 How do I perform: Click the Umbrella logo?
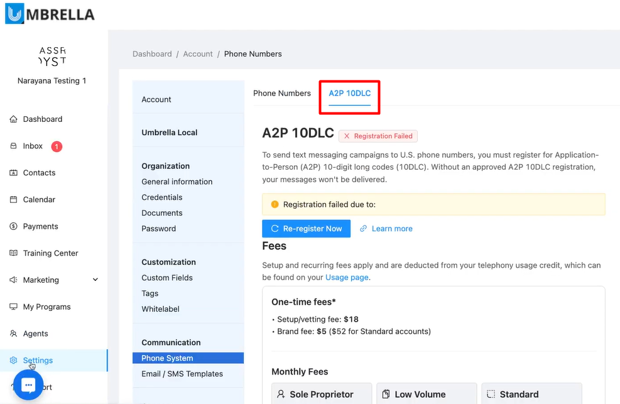tap(50, 14)
